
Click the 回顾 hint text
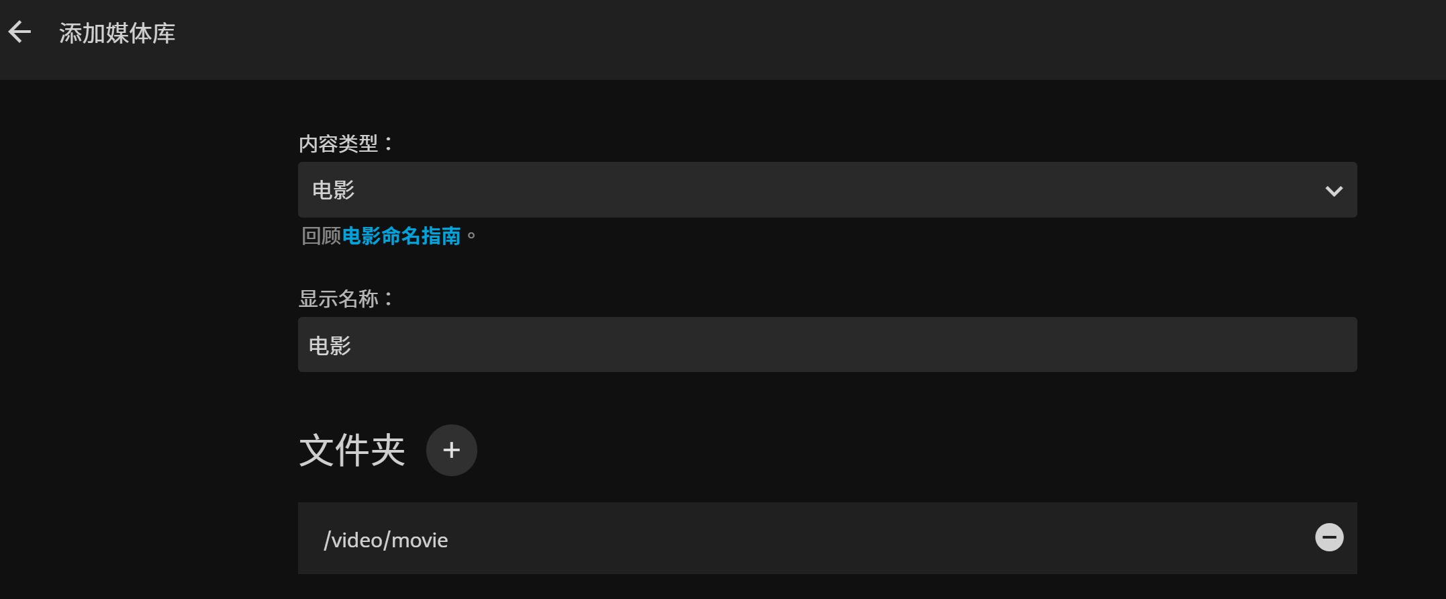pyautogui.click(x=322, y=236)
